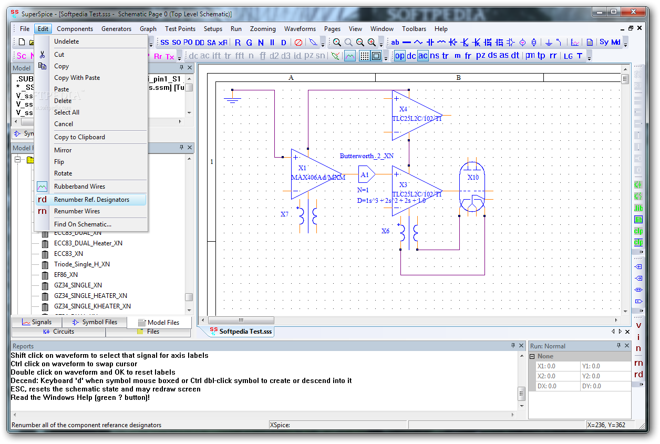Select the Softpedia Test.sss document tab

tap(241, 332)
